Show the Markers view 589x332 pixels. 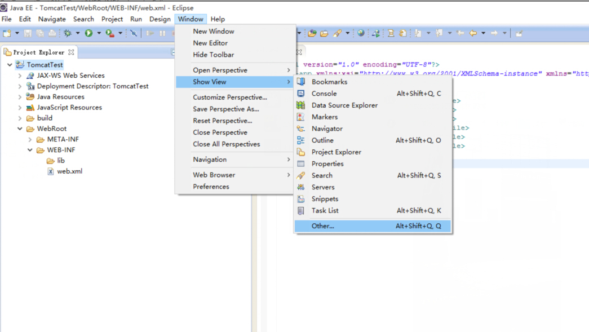[373, 117]
